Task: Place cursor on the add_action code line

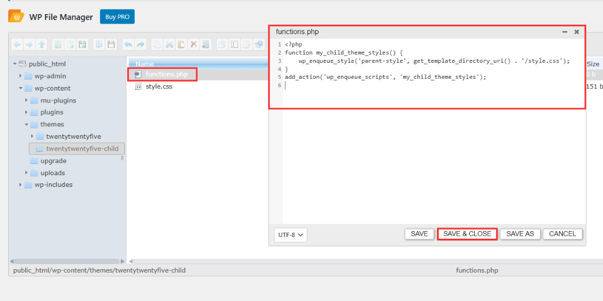Action: coord(385,77)
